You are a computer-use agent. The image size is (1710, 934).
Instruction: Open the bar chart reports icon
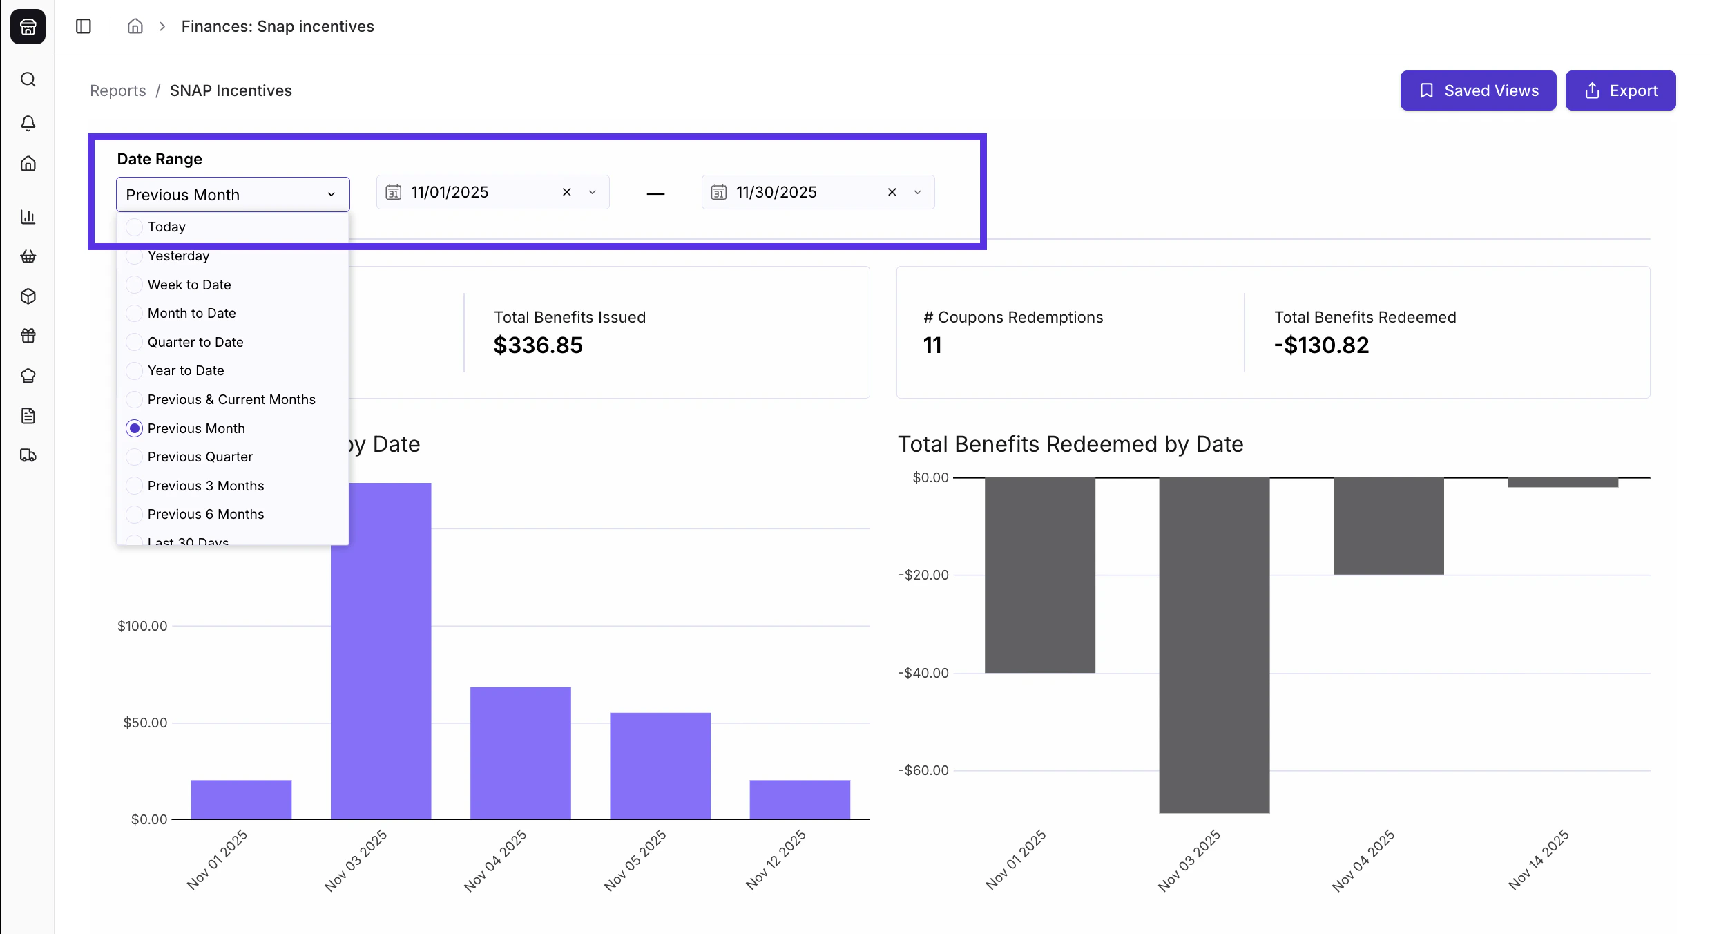tap(28, 217)
